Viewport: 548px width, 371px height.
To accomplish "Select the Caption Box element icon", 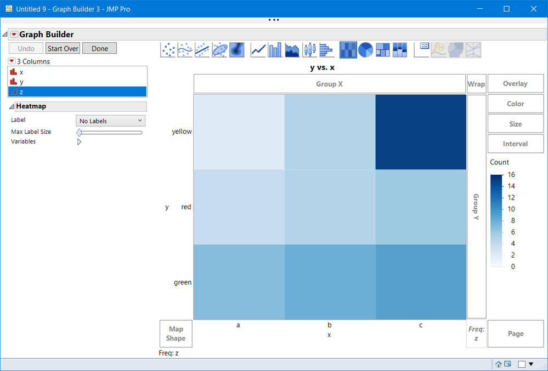I will click(421, 49).
